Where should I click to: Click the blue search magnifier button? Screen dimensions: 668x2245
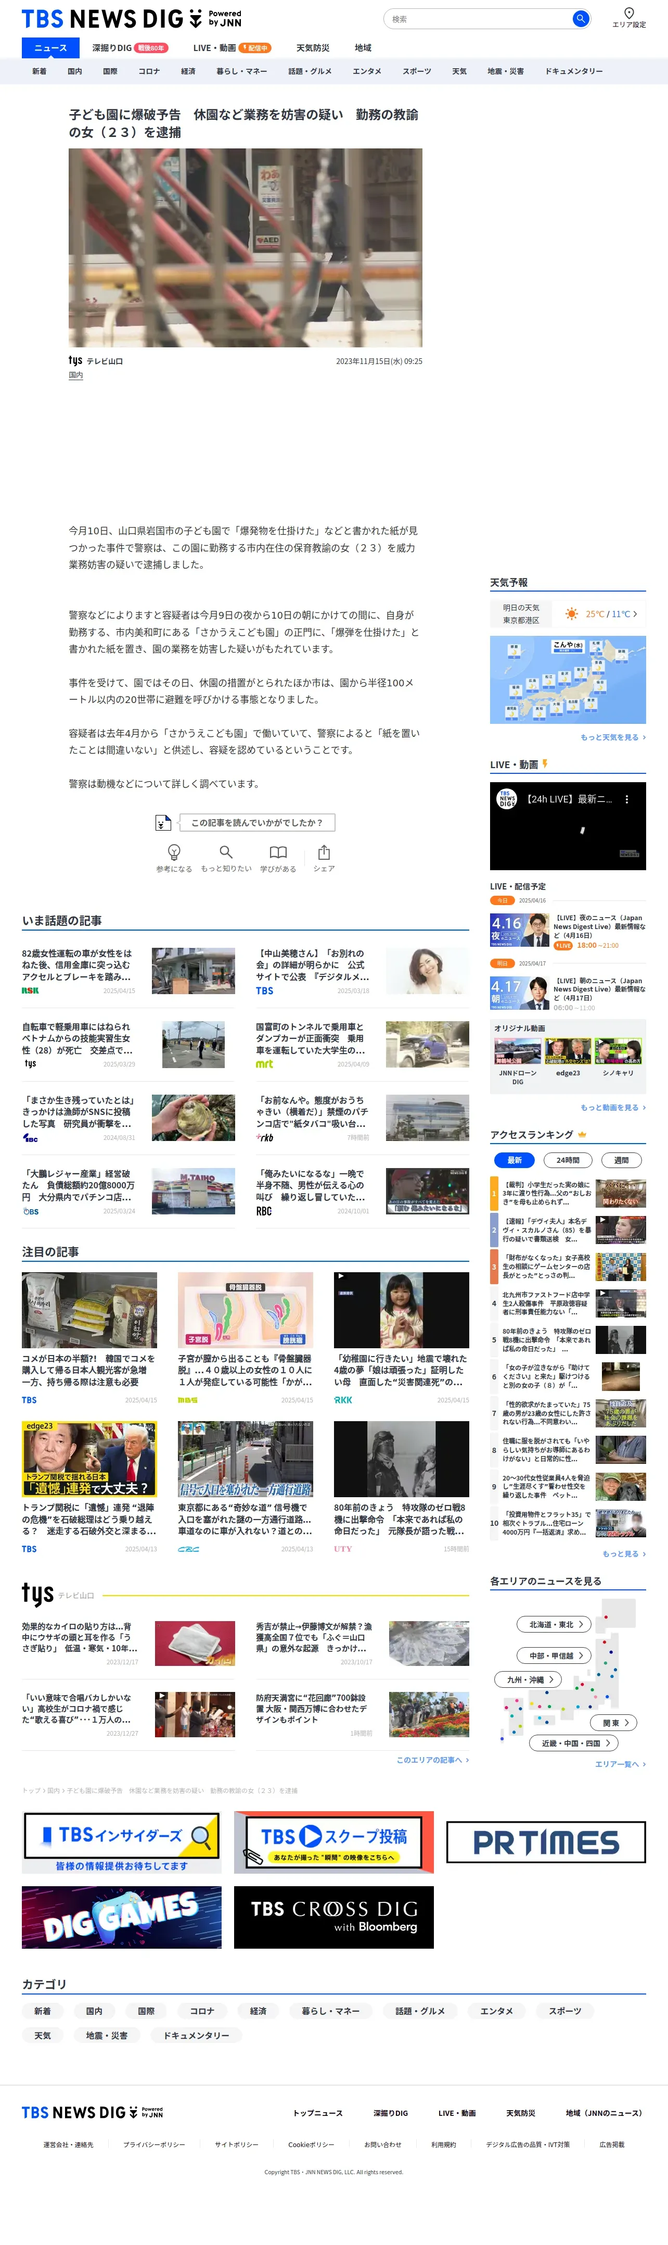(580, 18)
